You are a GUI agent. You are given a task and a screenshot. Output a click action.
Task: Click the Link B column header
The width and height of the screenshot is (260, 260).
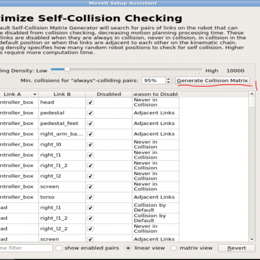click(62, 94)
